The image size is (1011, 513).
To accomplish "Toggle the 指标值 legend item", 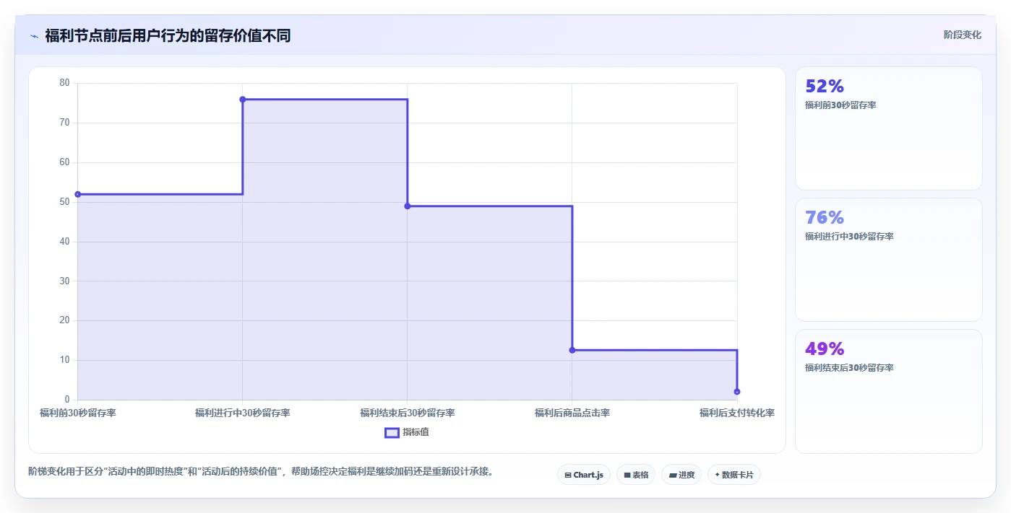I will (x=407, y=432).
